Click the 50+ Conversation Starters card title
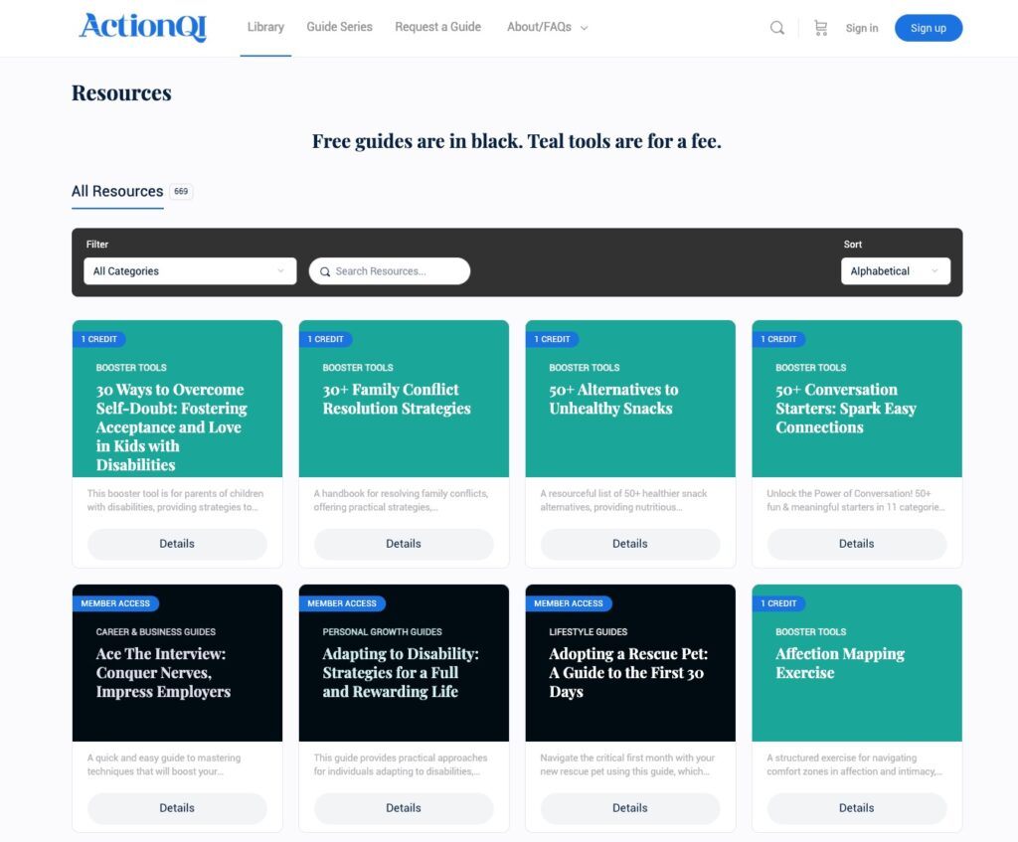The width and height of the screenshot is (1018, 842). click(x=845, y=408)
